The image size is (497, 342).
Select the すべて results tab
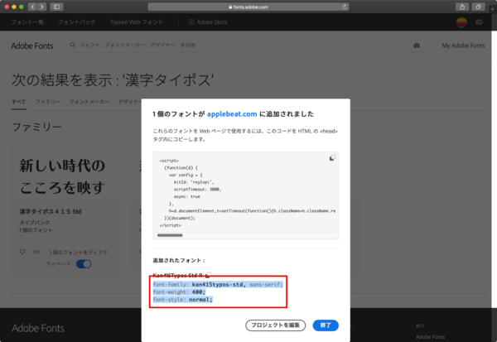[x=19, y=101]
